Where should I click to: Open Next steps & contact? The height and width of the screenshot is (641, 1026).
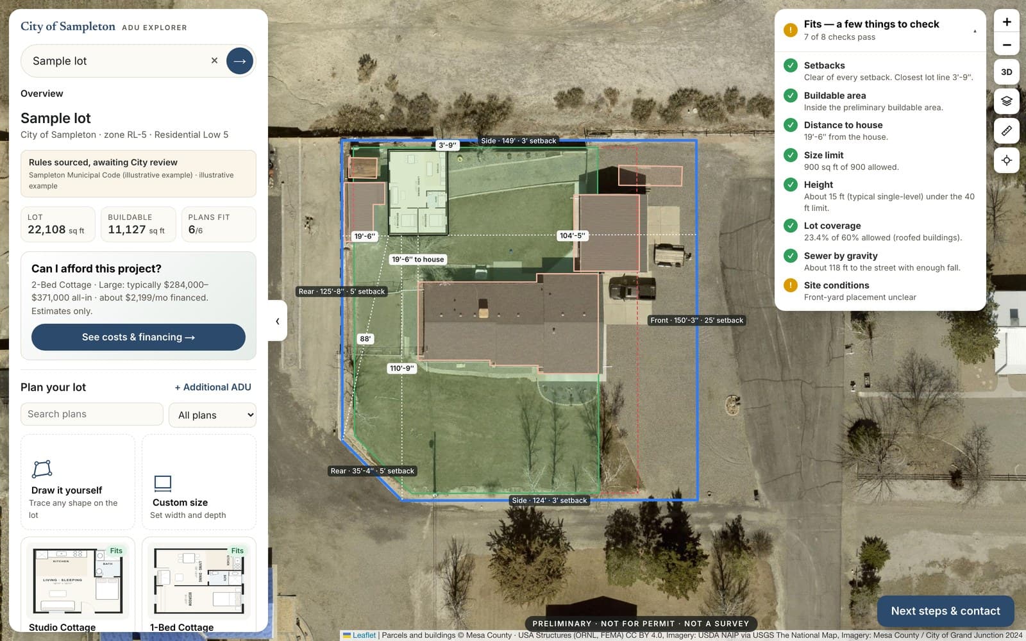click(945, 611)
